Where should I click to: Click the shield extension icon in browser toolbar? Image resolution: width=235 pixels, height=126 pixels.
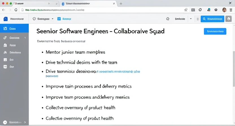(x=200, y=10)
